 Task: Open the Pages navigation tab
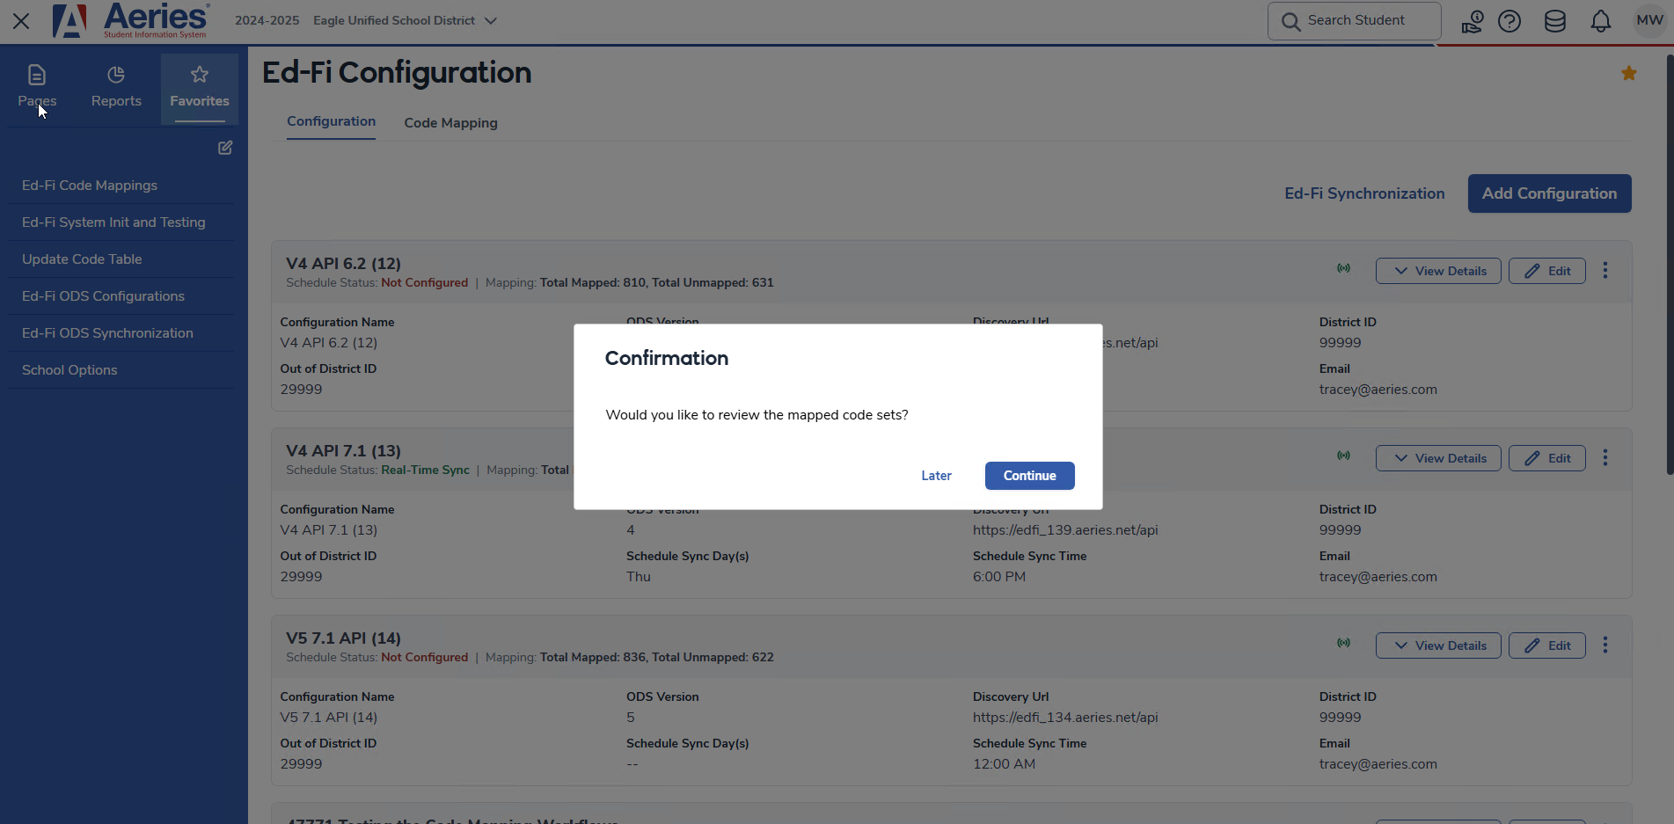point(37,87)
